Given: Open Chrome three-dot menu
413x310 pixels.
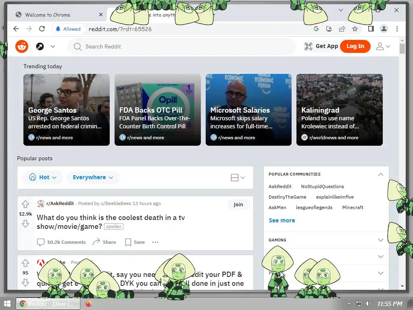Looking at the screenshot, I should 397,29.
